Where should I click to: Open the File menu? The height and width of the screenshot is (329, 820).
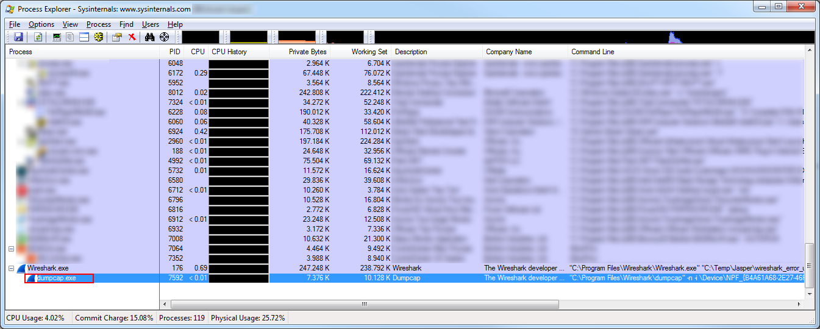coord(15,24)
